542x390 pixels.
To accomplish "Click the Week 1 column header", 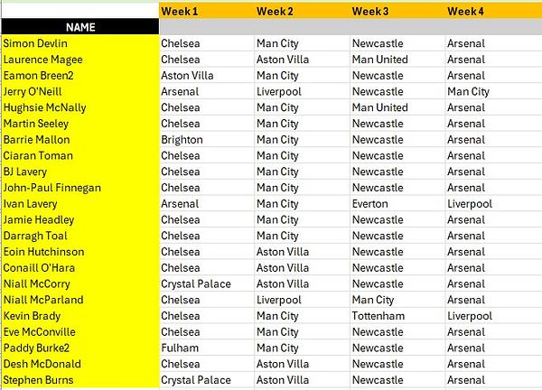I will point(179,11).
